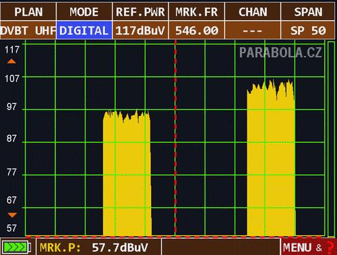
Task: Select the MRK.FR header cell
Action: coord(197,11)
